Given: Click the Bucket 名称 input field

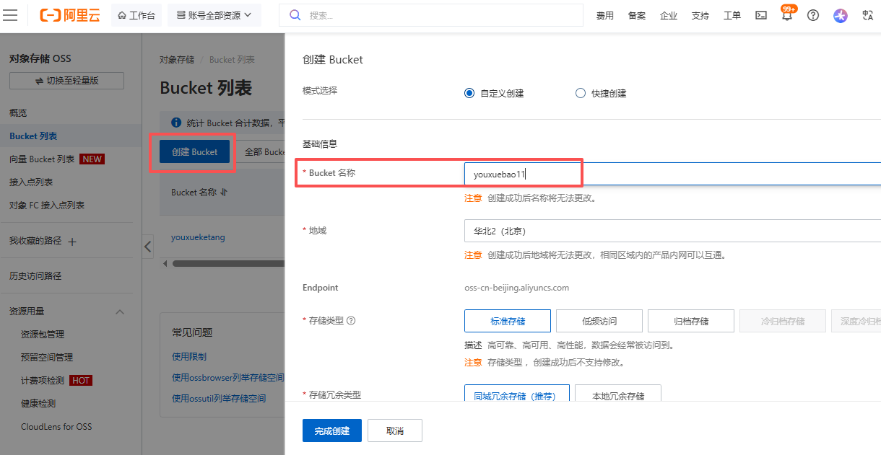Looking at the screenshot, I should (x=672, y=174).
